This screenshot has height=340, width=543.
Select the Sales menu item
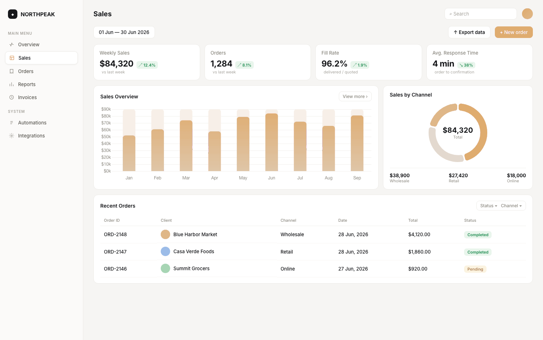41,58
